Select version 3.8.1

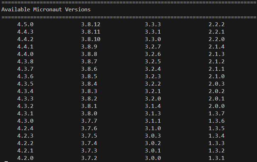point(89,106)
